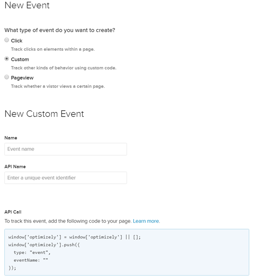The width and height of the screenshot is (253, 277).
Task: Click the 'Custom' option label
Action: coord(20,59)
